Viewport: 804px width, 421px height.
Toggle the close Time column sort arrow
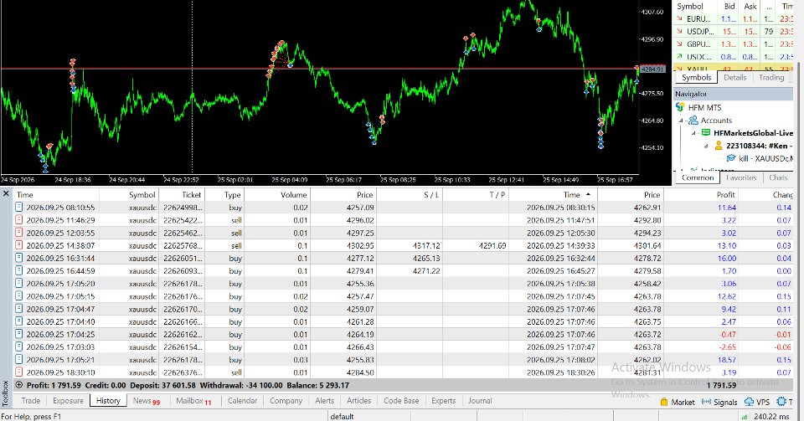(x=588, y=195)
